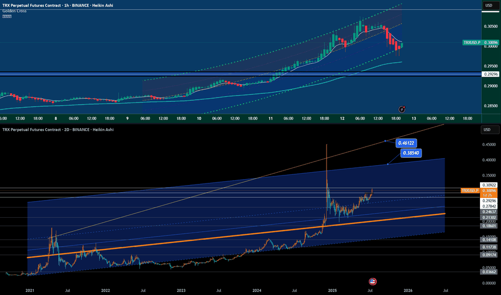501x295 pixels.
Task: Click day '12' on the 1h chart time axis
Action: tap(342, 119)
